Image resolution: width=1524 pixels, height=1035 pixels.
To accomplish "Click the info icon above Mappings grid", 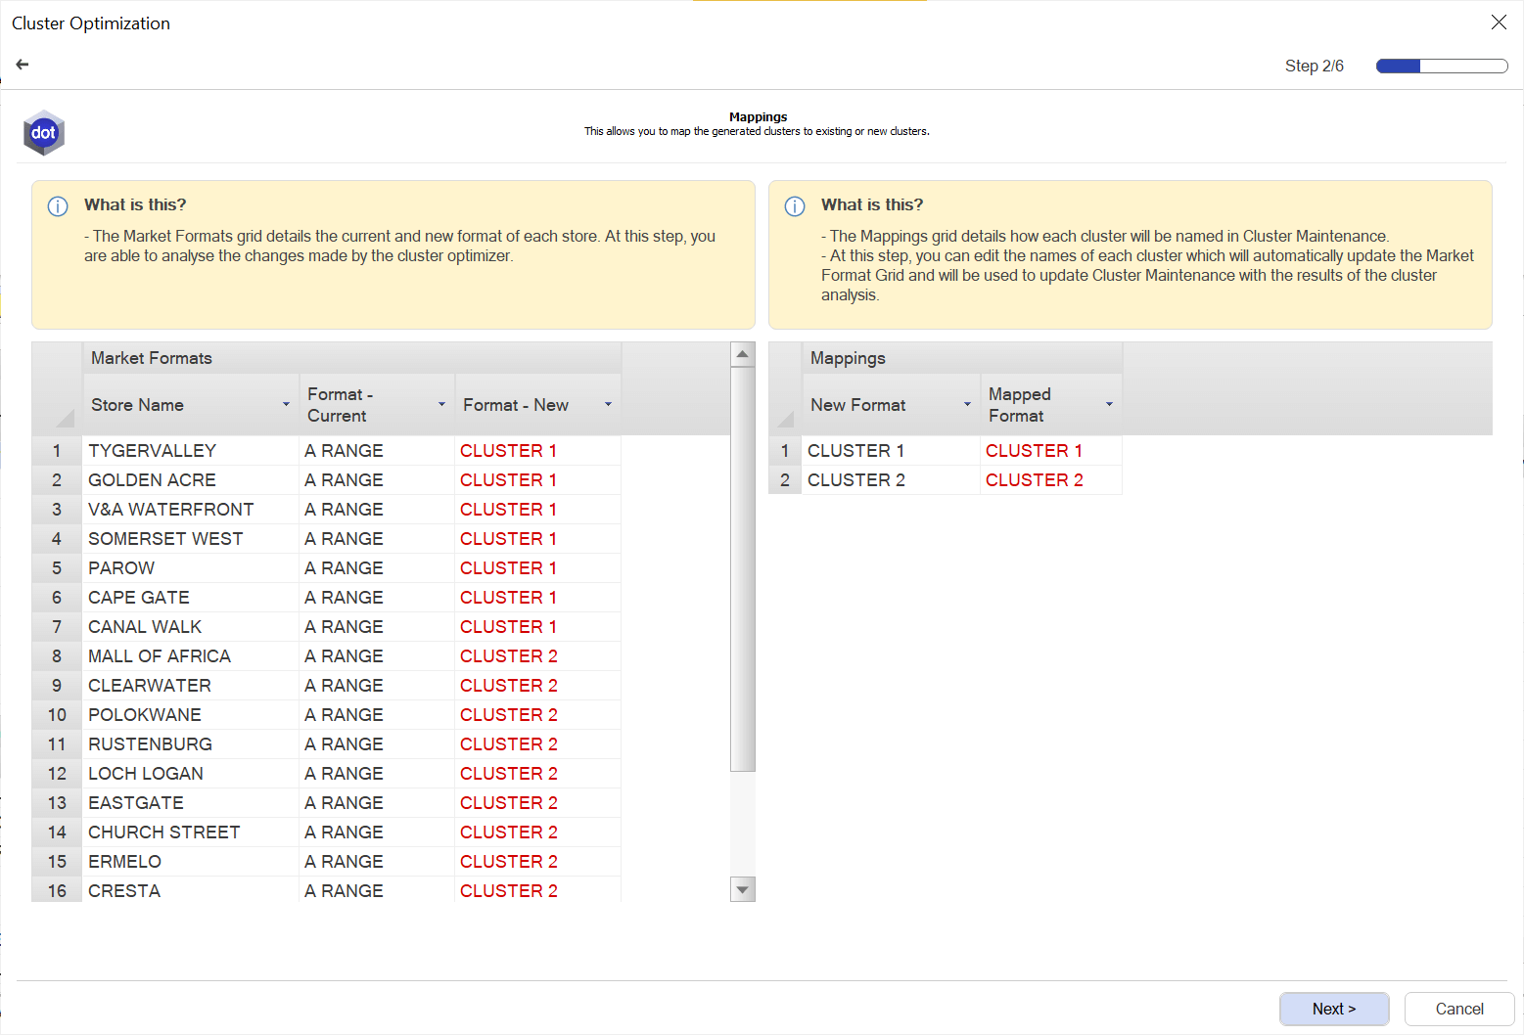I will click(795, 206).
